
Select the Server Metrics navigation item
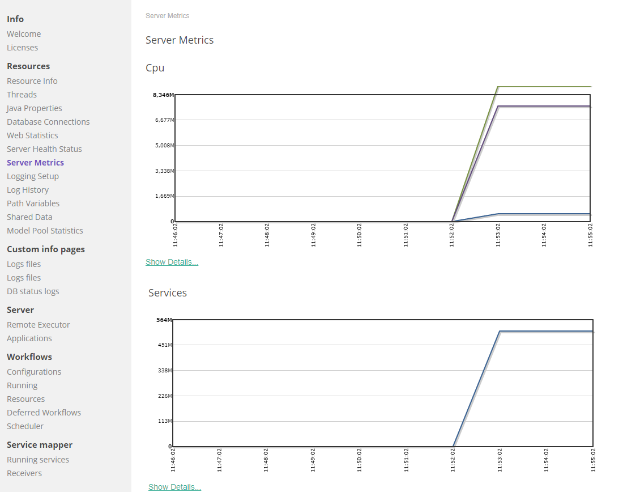pos(35,162)
